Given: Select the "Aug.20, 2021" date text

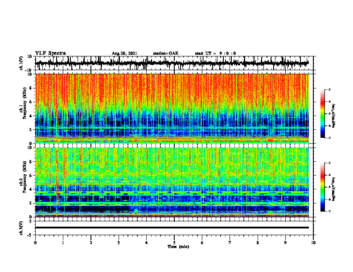Looking at the screenshot, I should tap(124, 53).
